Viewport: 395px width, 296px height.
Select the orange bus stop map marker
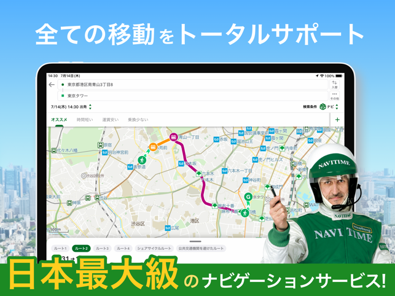tap(153, 147)
